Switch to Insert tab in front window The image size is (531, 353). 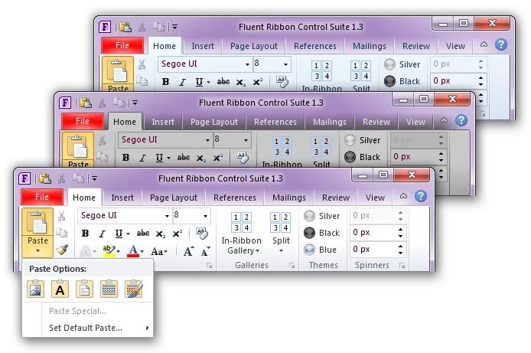click(x=122, y=198)
